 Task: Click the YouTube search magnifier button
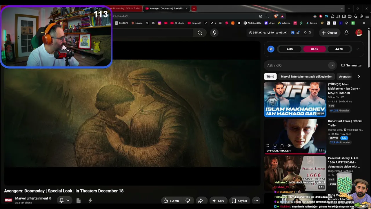pyautogui.click(x=200, y=33)
